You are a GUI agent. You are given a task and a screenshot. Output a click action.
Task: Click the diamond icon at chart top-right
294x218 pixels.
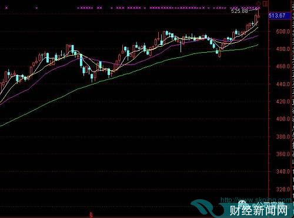click(259, 3)
